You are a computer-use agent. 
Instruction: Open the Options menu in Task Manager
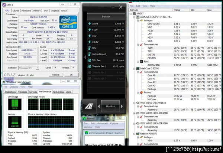[x=14, y=87]
